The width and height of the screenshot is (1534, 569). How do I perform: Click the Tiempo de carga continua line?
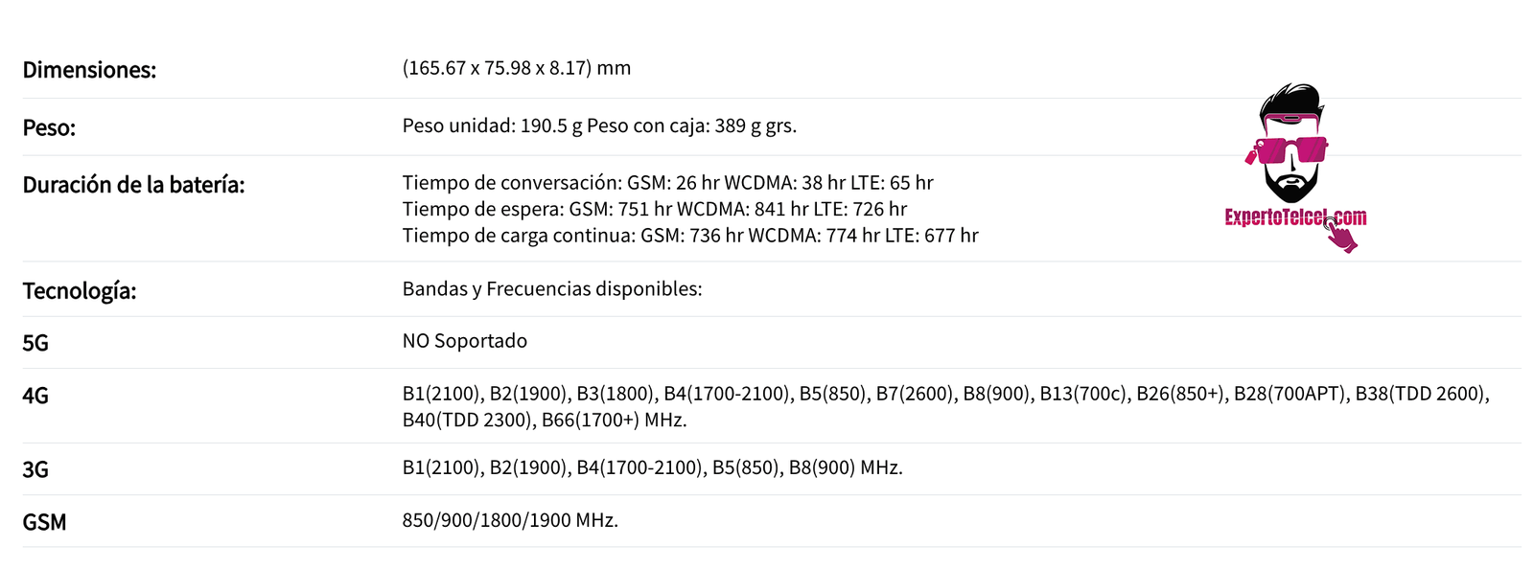(x=690, y=236)
